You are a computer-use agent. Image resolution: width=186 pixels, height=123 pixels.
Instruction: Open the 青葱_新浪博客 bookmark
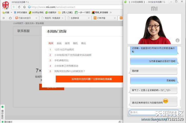(100, 13)
